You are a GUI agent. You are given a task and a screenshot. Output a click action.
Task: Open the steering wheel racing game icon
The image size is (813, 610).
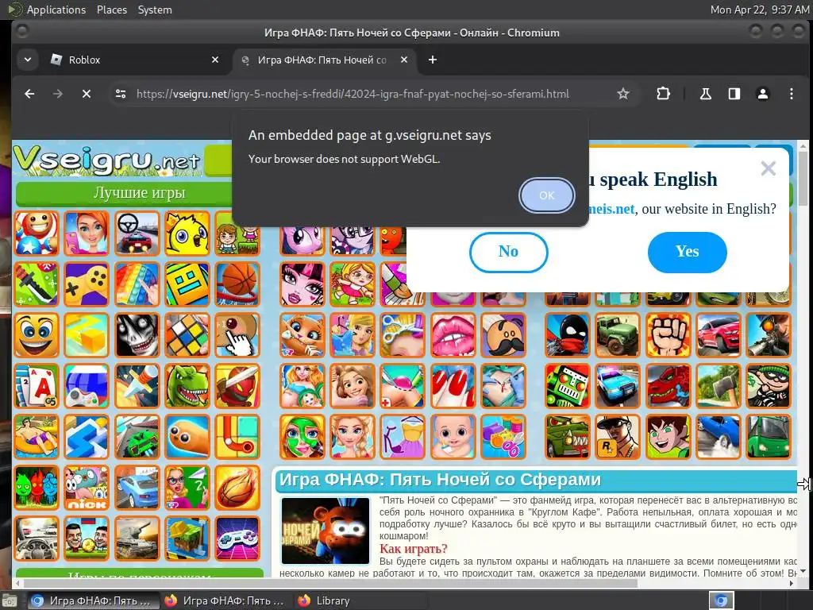(x=137, y=234)
